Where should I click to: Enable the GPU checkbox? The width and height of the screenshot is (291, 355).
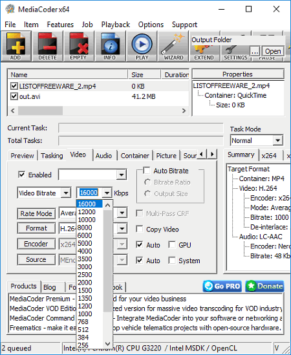coord(172,244)
